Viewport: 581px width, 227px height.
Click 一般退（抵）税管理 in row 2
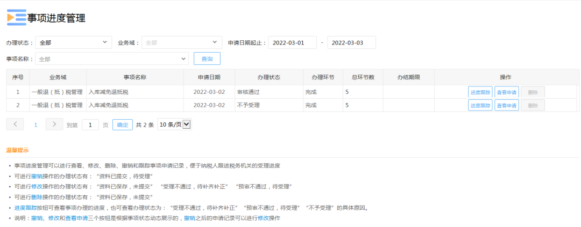[56, 105]
